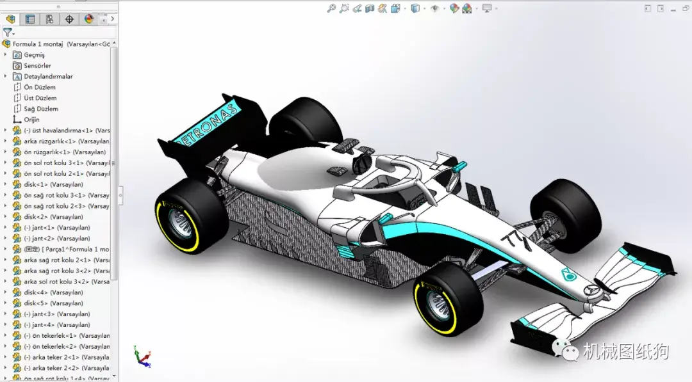Click Zoom to Area icon
Image resolution: width=692 pixels, height=382 pixels.
click(x=344, y=8)
